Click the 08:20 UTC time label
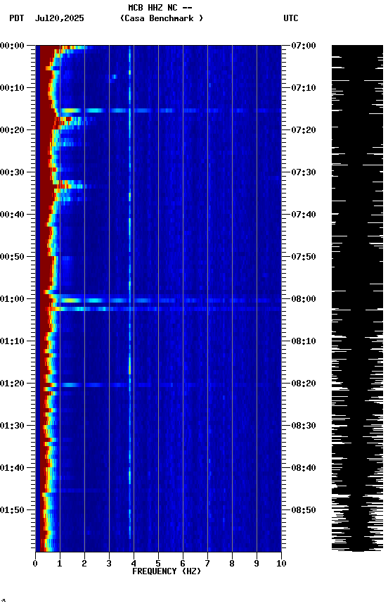The height and width of the screenshot is (608, 388). point(304,384)
